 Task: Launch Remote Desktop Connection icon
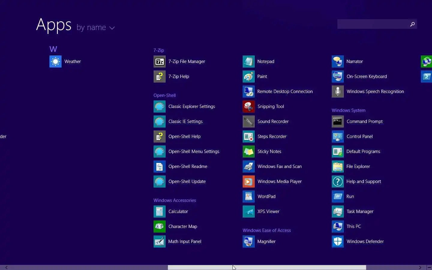tap(249, 91)
